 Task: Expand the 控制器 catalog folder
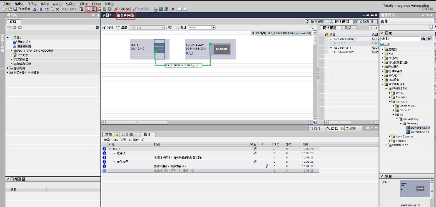pos(383,49)
